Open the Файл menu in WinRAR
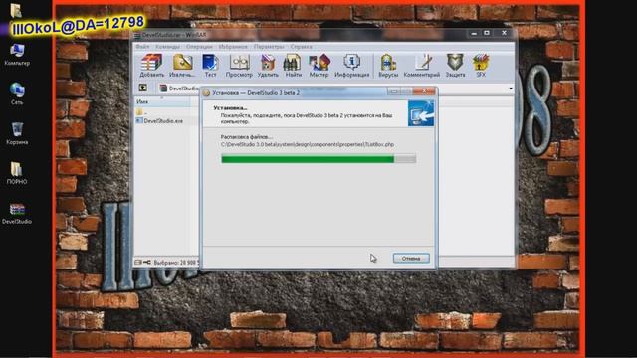This screenshot has height=358, width=637. (142, 47)
